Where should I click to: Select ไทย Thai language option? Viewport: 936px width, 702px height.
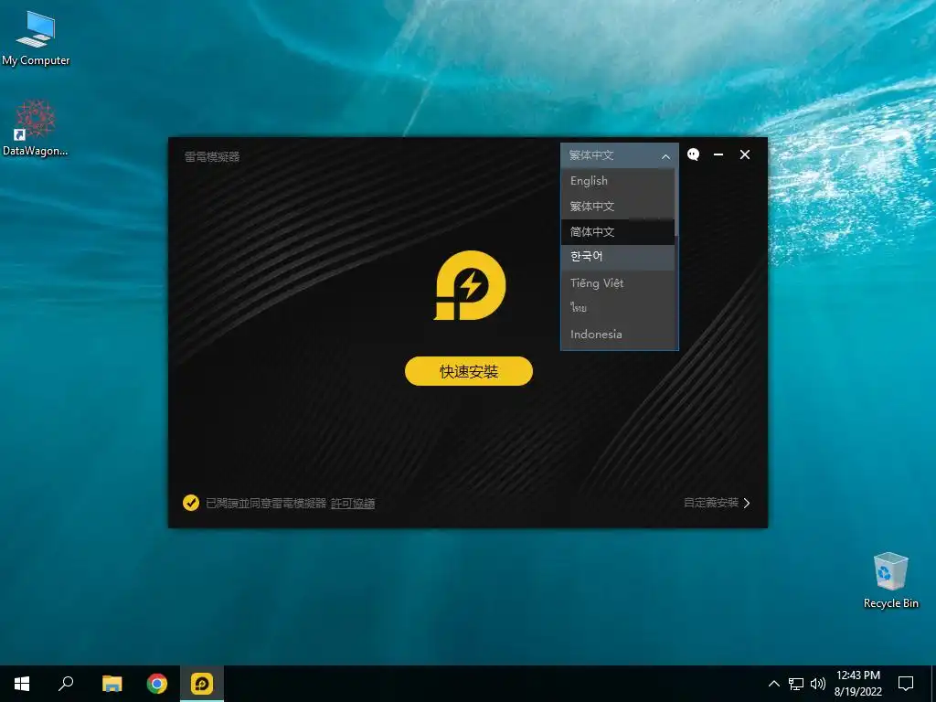pos(618,308)
